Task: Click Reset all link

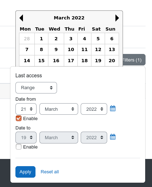Action: 50,172
